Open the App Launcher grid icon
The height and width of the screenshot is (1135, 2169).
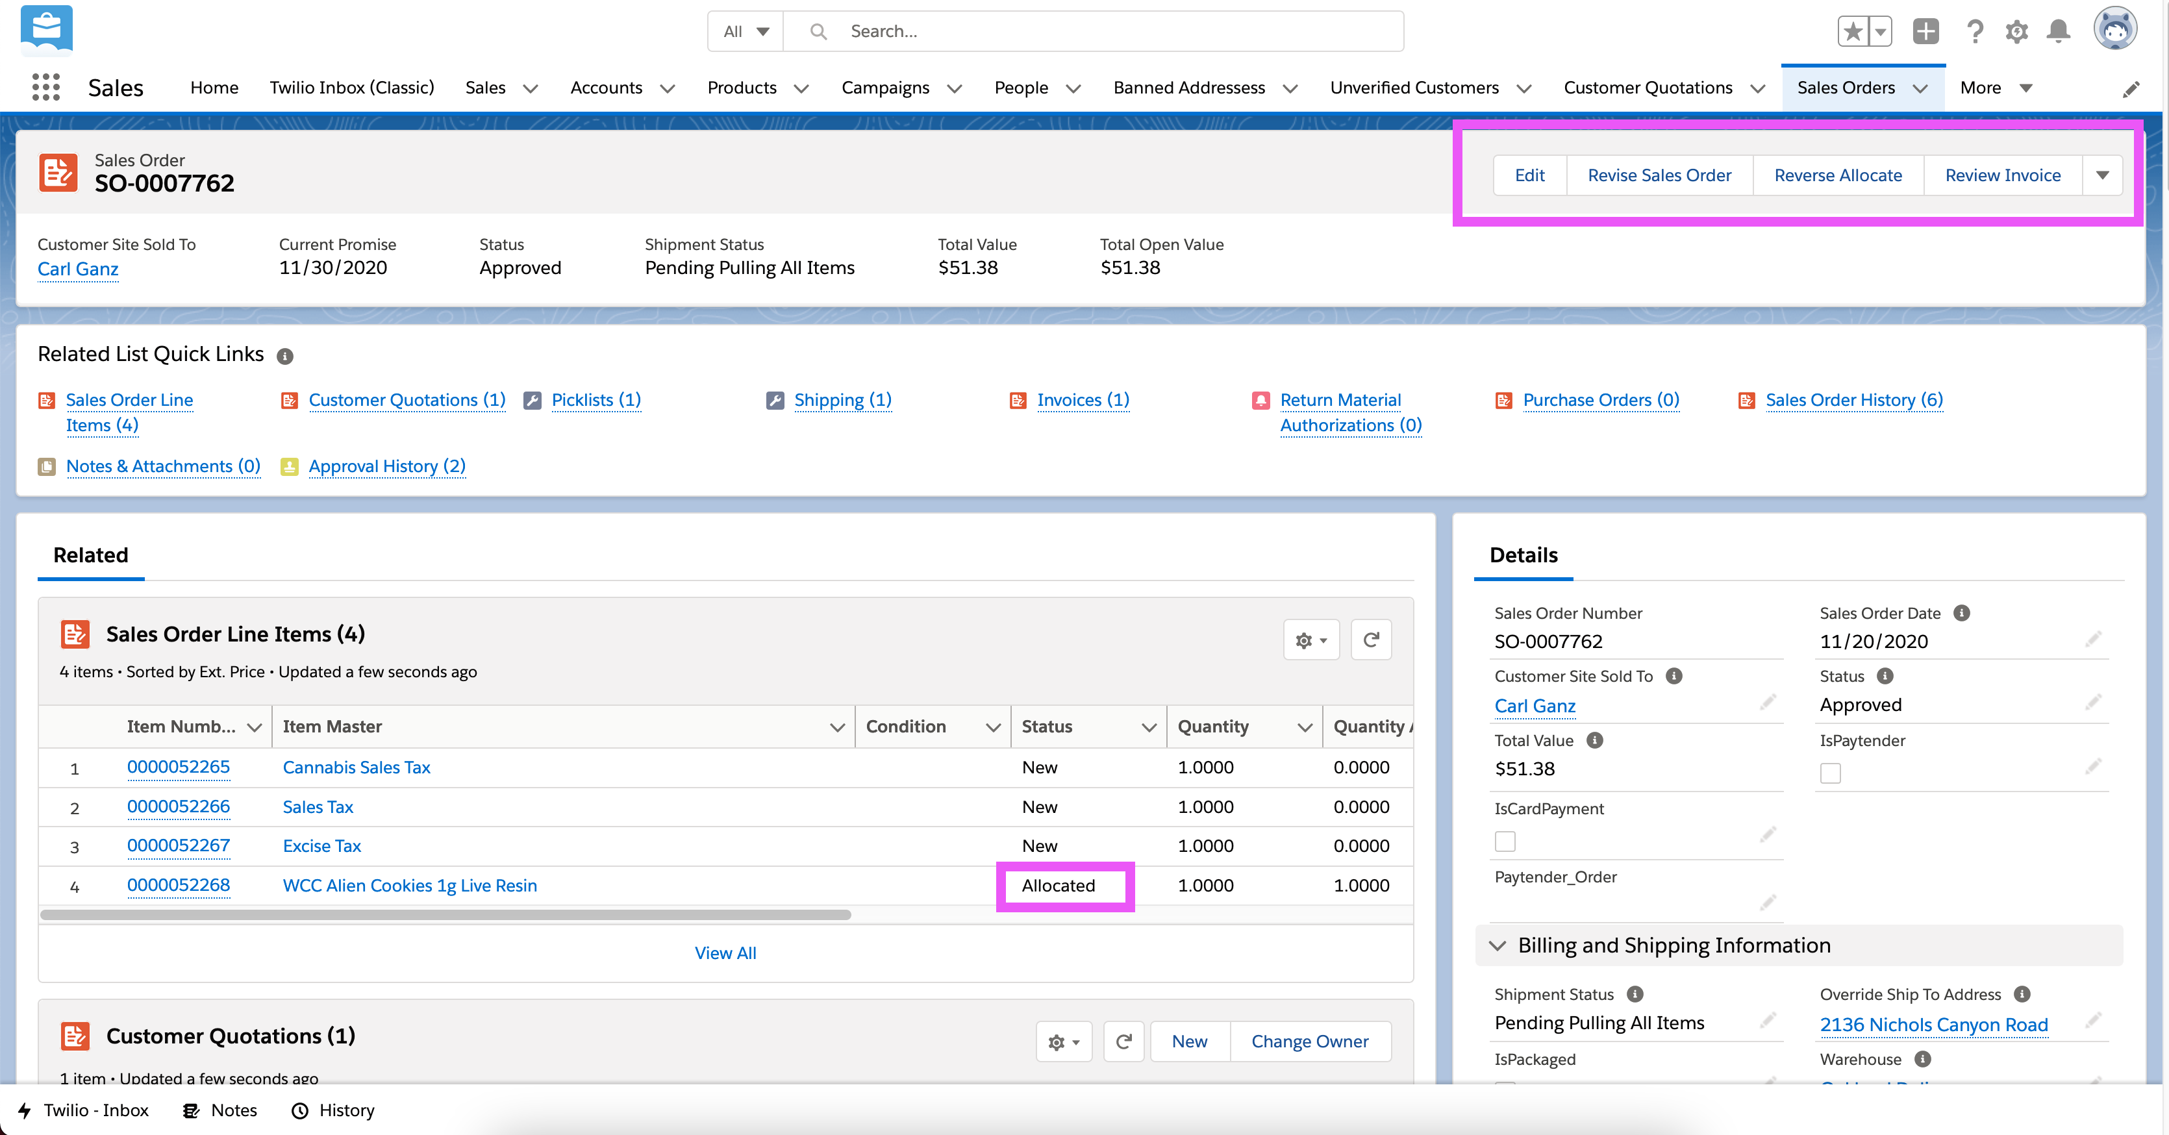[x=45, y=88]
